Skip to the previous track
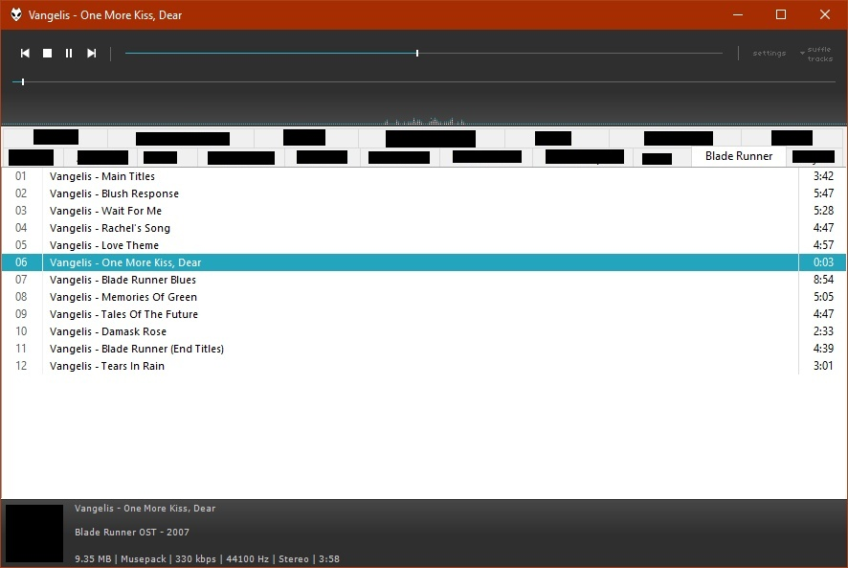Viewport: 848px width, 568px height. click(x=24, y=53)
